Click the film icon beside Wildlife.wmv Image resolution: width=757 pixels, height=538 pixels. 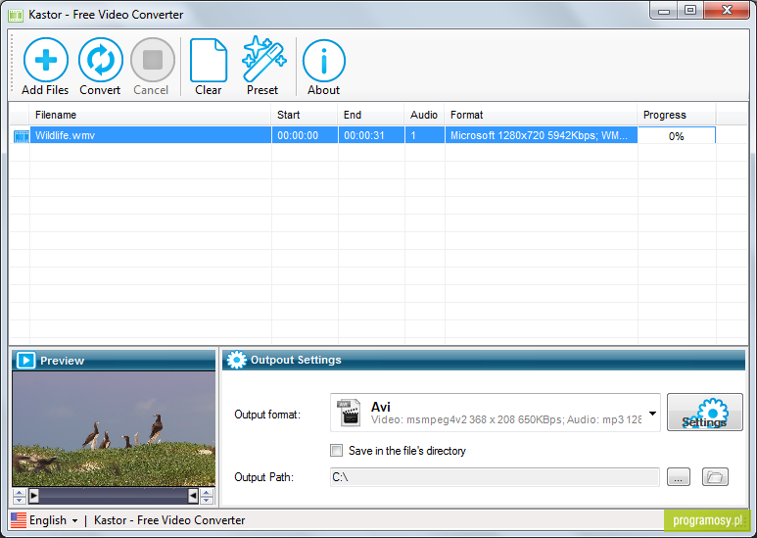click(22, 136)
